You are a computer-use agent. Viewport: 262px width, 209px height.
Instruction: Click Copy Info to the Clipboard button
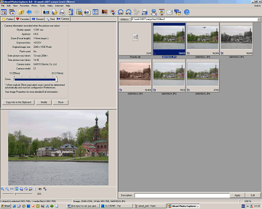(x=18, y=102)
